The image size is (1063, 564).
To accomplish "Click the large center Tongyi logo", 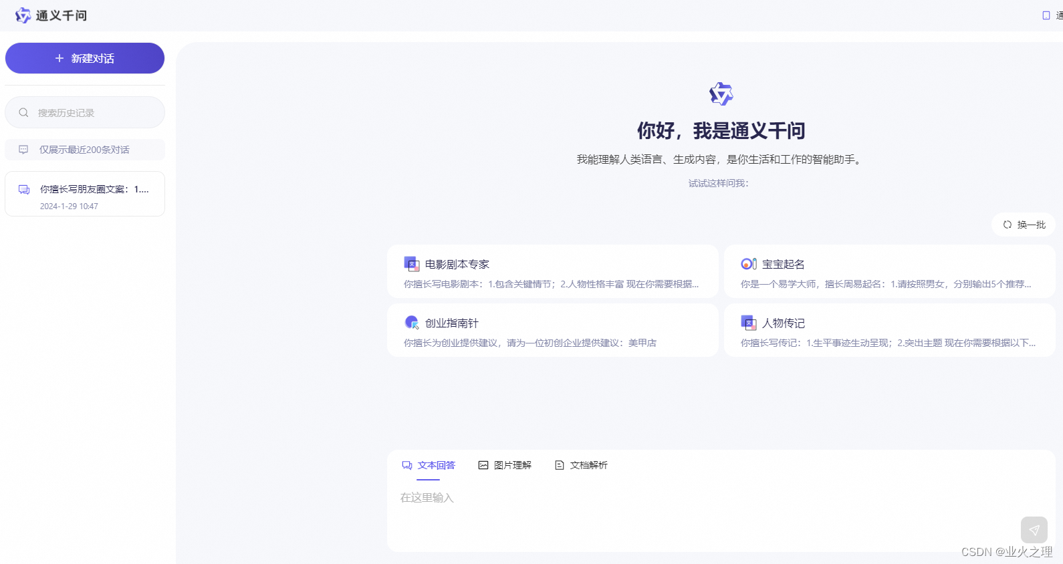I will click(721, 94).
